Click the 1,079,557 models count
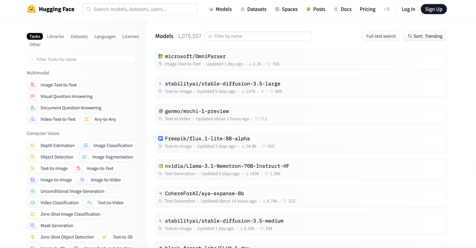 click(190, 36)
